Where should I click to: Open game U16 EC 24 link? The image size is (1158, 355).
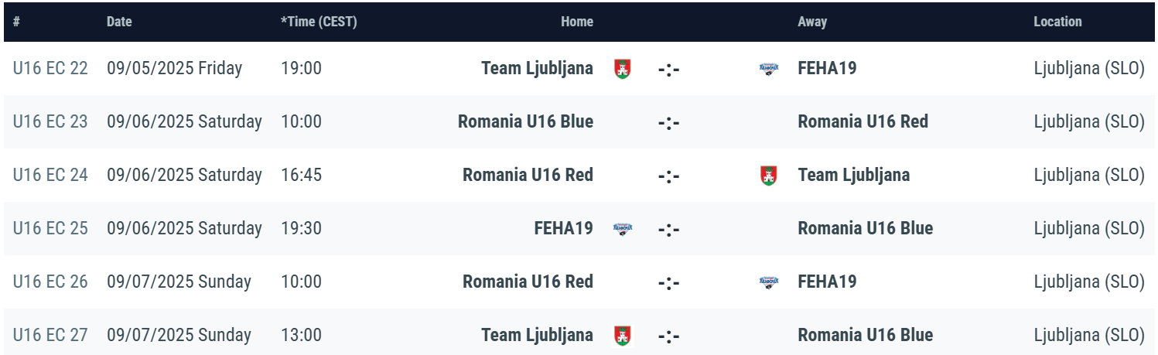pyautogui.click(x=50, y=175)
